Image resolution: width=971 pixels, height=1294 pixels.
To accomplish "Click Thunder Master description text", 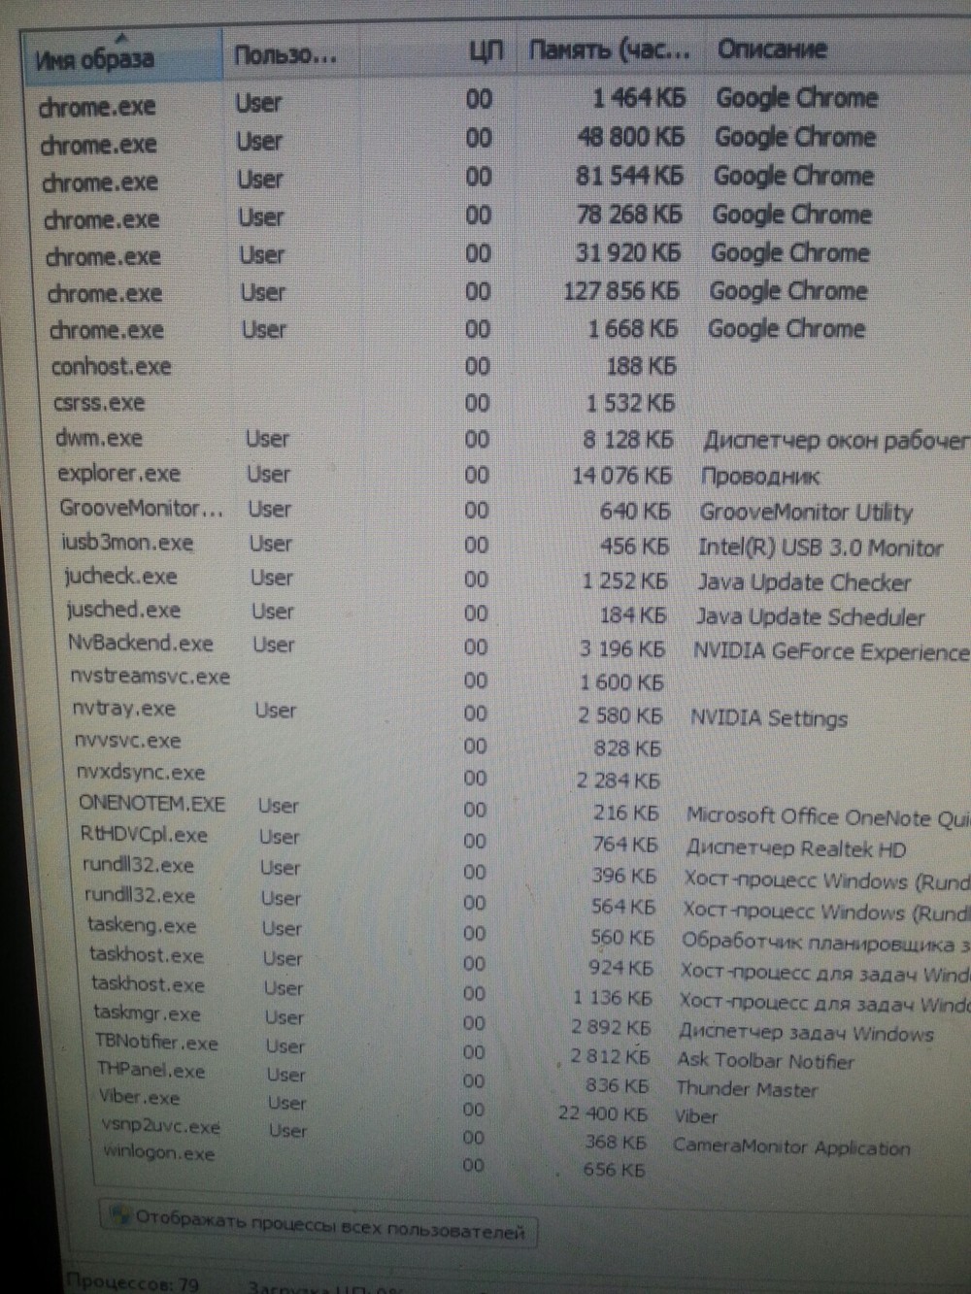I will [747, 1089].
